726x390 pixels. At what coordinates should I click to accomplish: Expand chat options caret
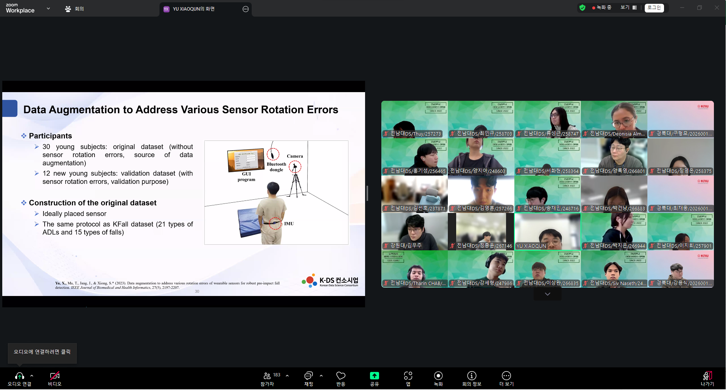coord(321,376)
